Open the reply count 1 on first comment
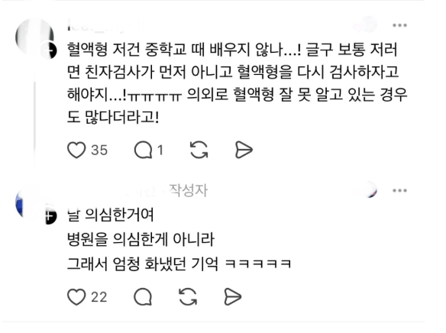This screenshot has height=333, width=446. coord(160,150)
